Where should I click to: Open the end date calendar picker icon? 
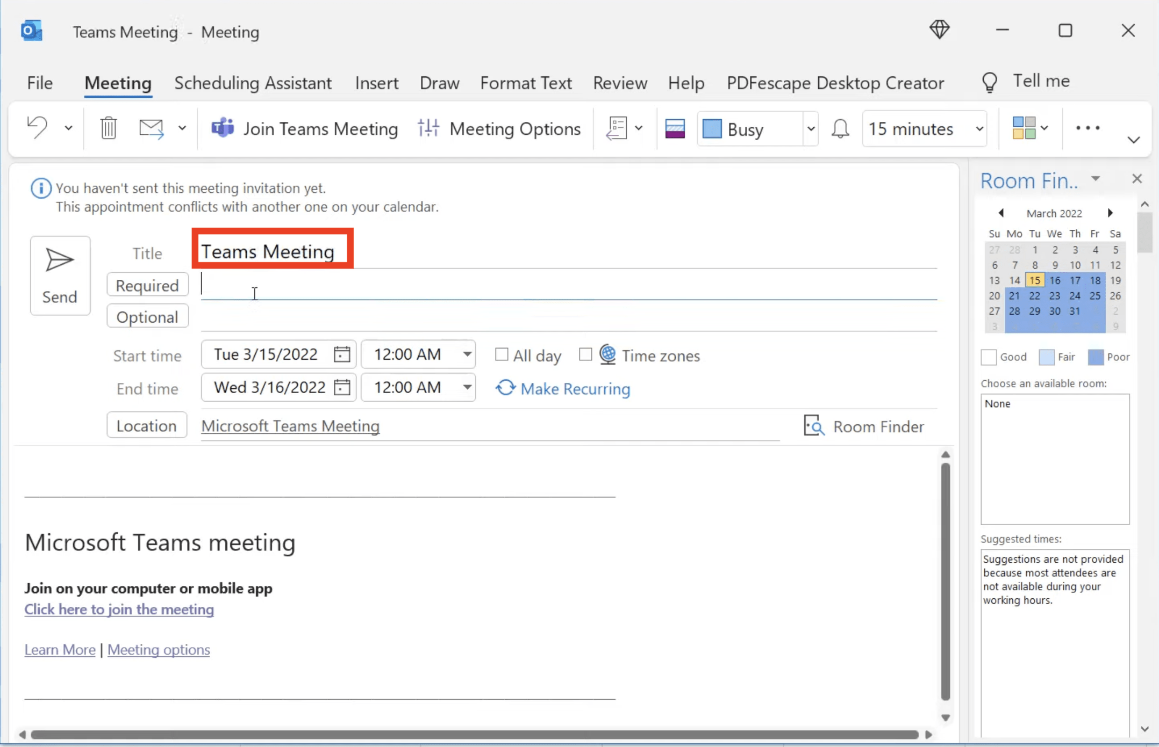tap(342, 387)
